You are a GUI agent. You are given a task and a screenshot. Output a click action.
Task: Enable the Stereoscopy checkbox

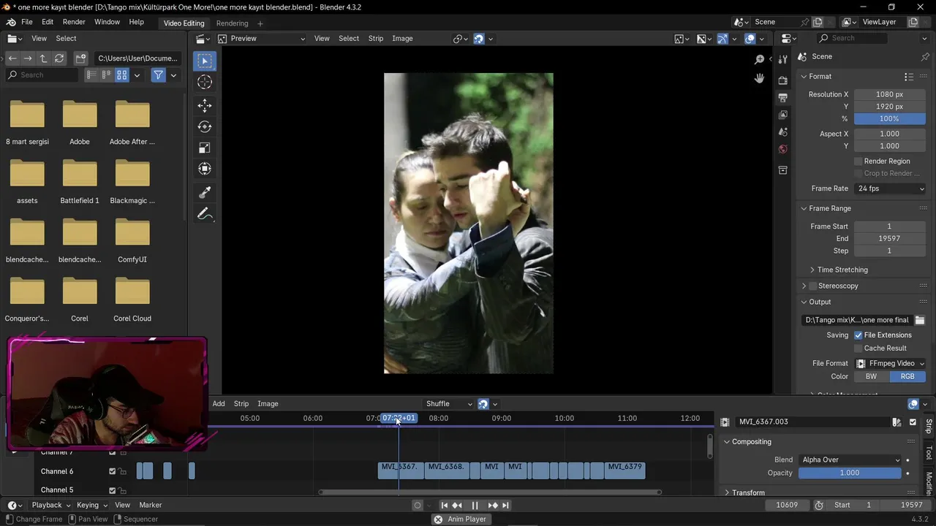tap(812, 286)
